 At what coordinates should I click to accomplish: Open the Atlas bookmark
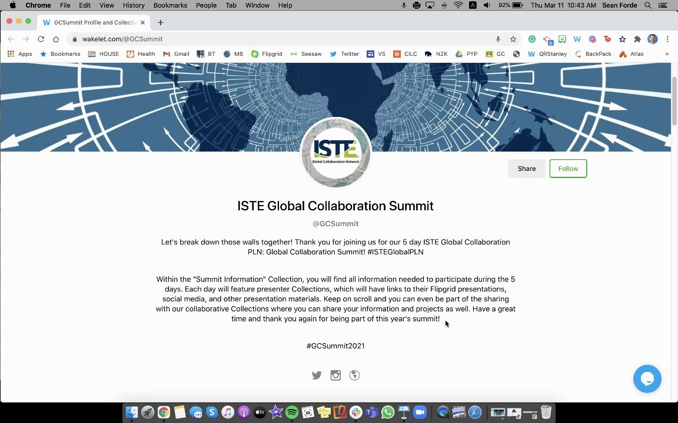[x=632, y=54]
